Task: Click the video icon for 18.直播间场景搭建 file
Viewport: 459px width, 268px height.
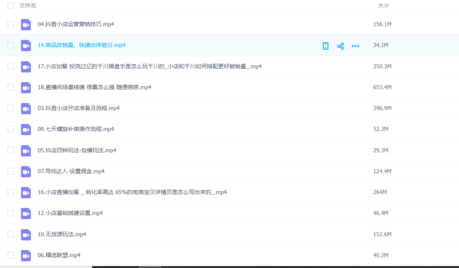Action: click(x=26, y=88)
